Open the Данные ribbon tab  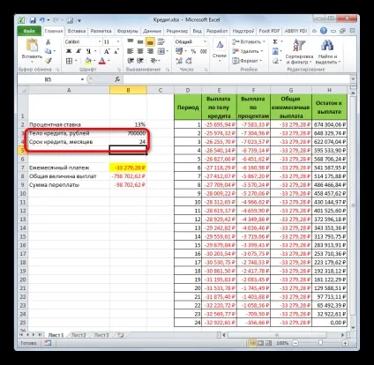click(152, 31)
